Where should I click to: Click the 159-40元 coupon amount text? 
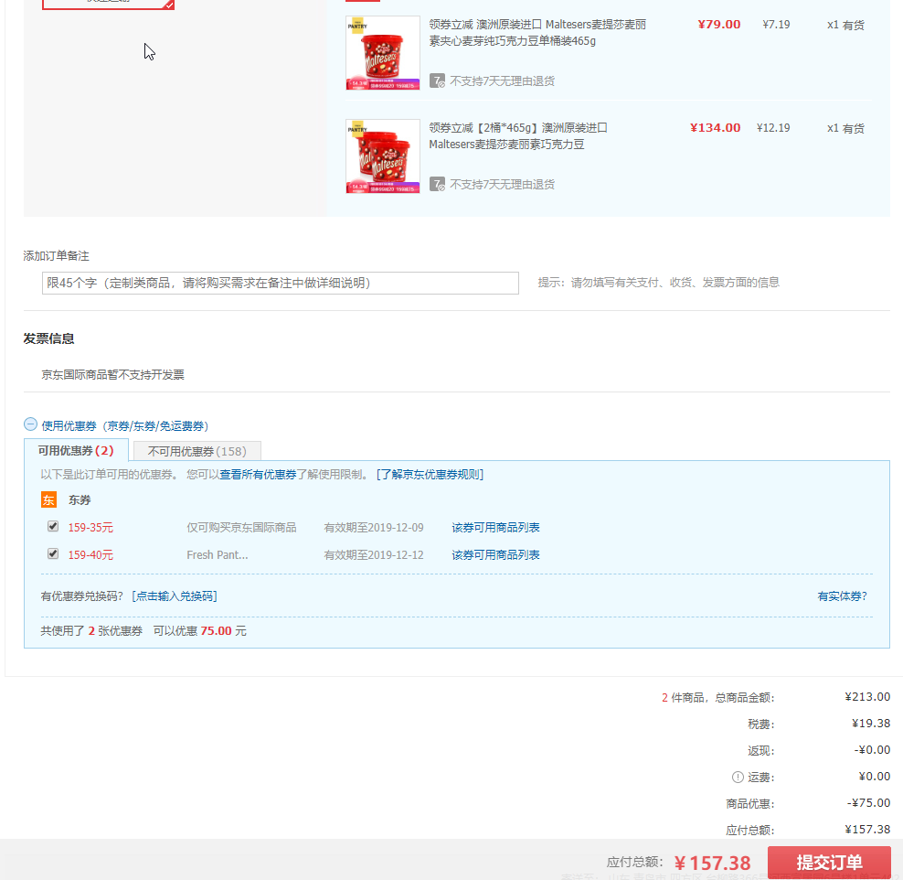tap(90, 555)
